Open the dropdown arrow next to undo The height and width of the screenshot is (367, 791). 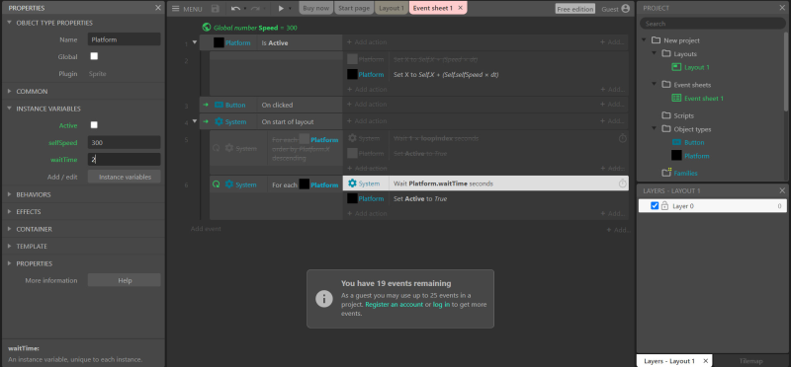(x=245, y=9)
